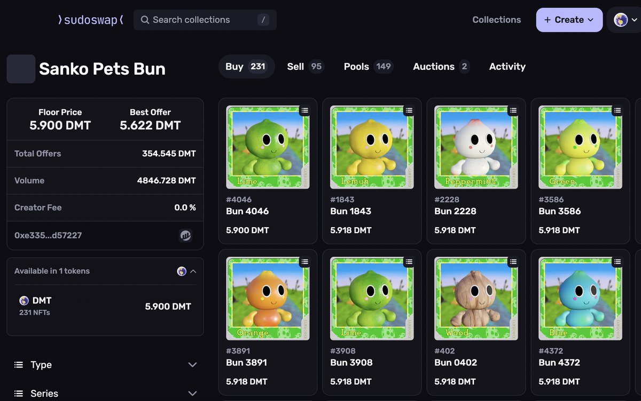
Task: Click the list details icon on Bun 0402 card
Action: click(x=513, y=262)
